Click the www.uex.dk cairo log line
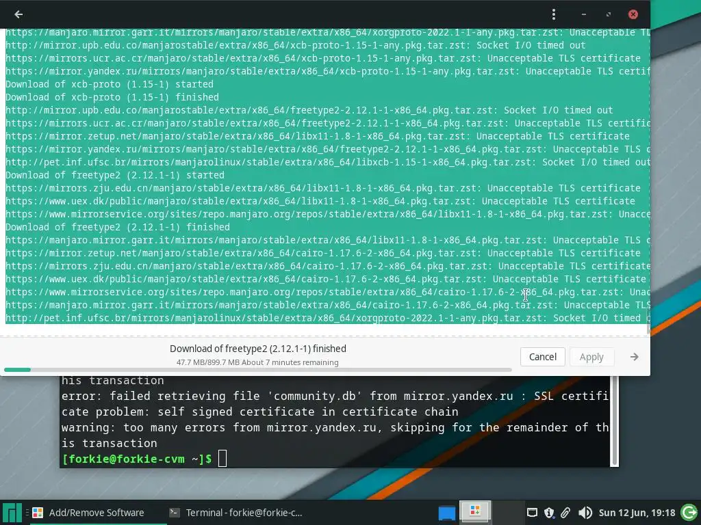The height and width of the screenshot is (525, 701). pyautogui.click(x=325, y=280)
